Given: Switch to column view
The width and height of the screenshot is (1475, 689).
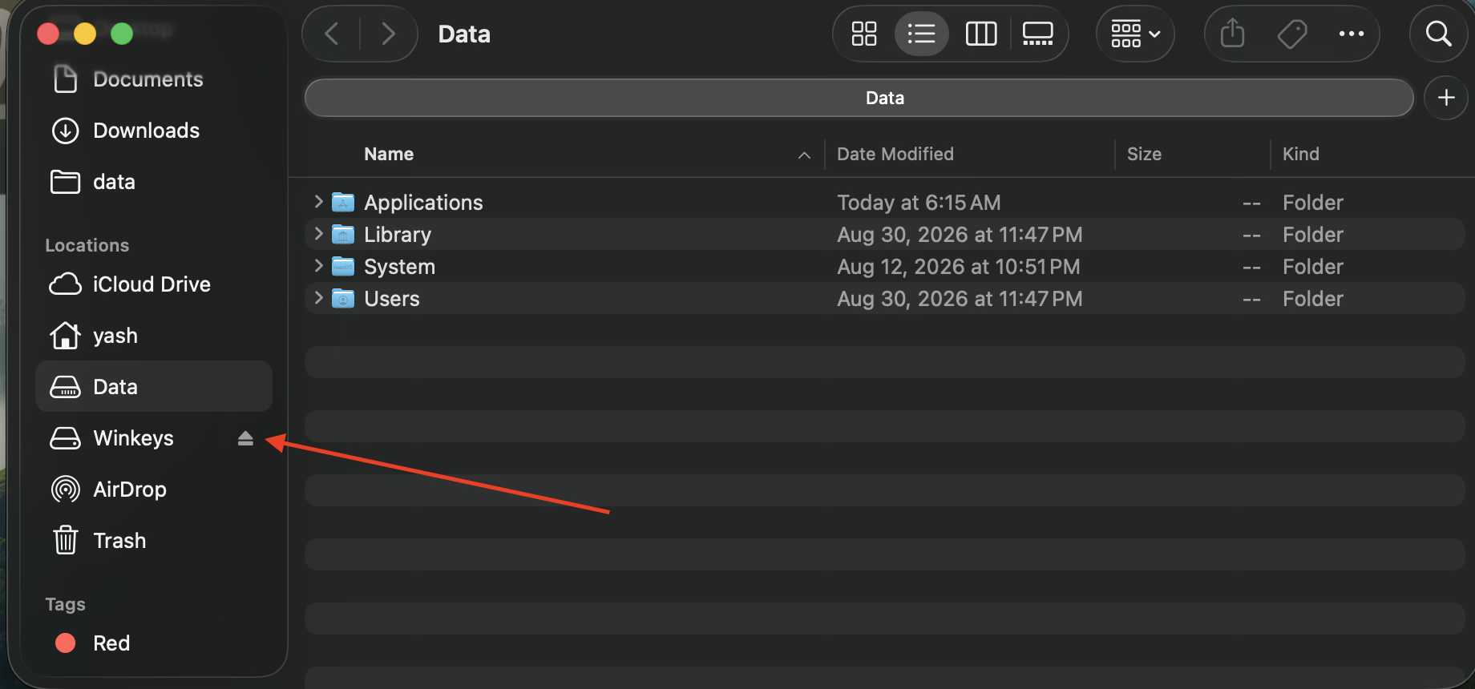Looking at the screenshot, I should [980, 34].
